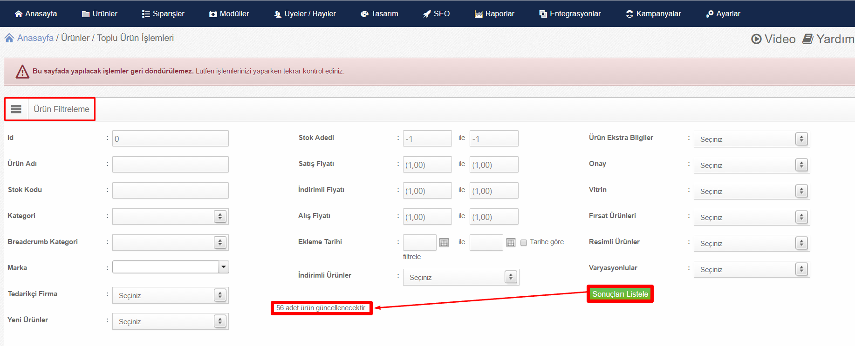The height and width of the screenshot is (346, 855).
Task: Open the Video help link
Action: click(x=773, y=39)
